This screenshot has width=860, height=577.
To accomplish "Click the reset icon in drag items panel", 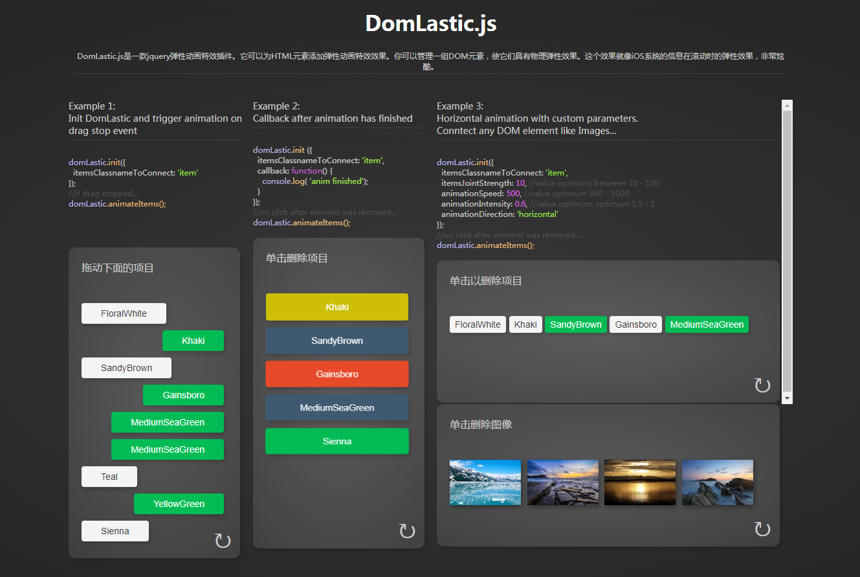I will point(223,541).
